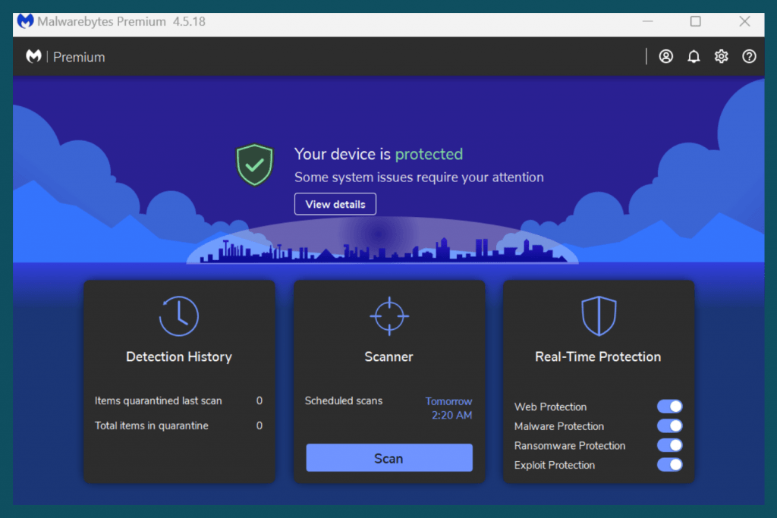Open the Detection History panel
777x518 pixels.
click(179, 356)
